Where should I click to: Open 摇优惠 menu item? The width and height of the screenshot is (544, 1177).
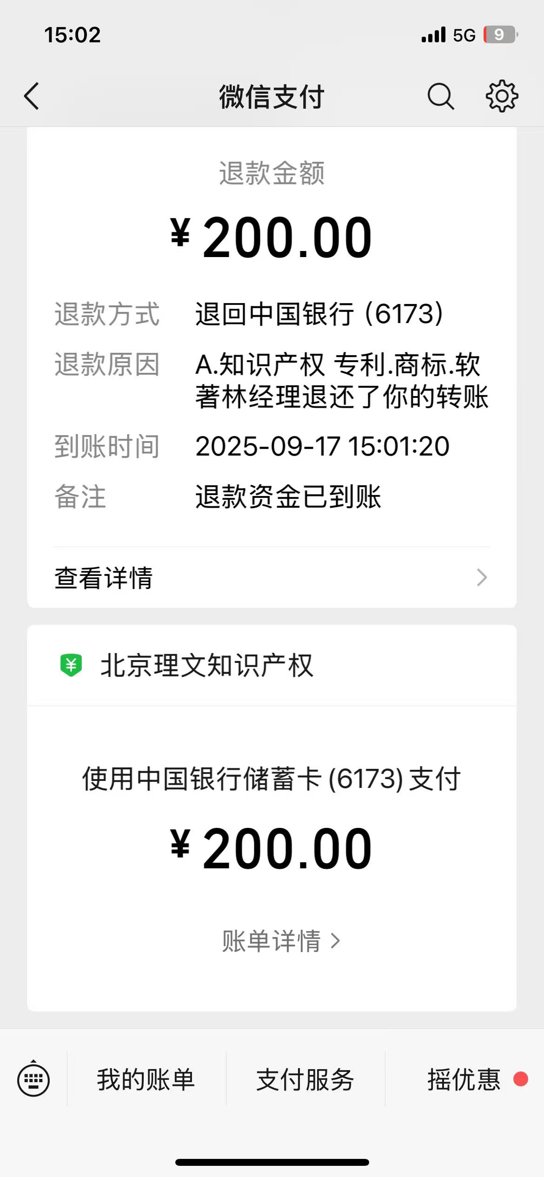pyautogui.click(x=464, y=1079)
